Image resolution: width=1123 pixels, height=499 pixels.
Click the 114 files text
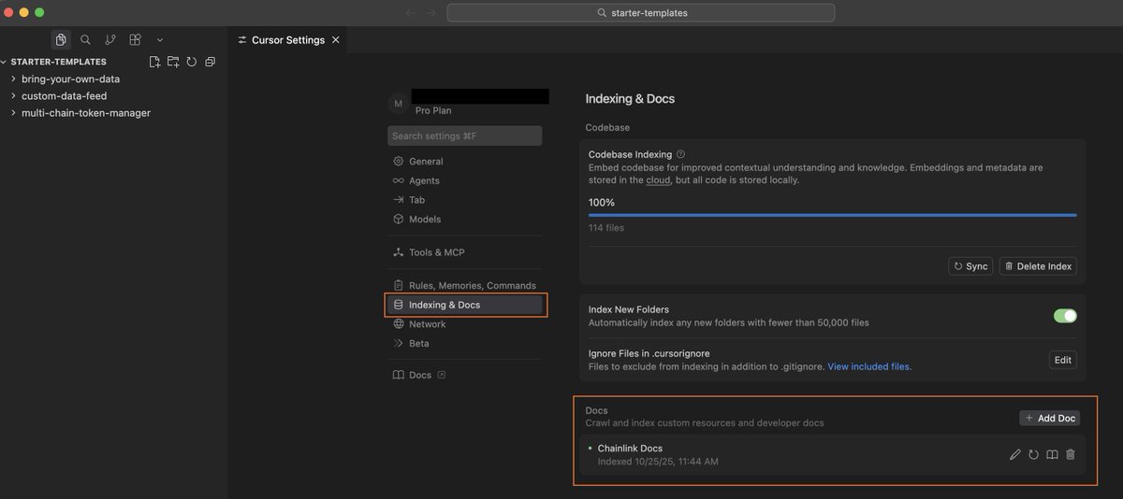coord(606,228)
